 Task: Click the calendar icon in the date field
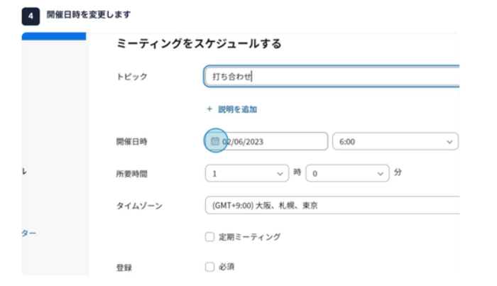coord(215,141)
